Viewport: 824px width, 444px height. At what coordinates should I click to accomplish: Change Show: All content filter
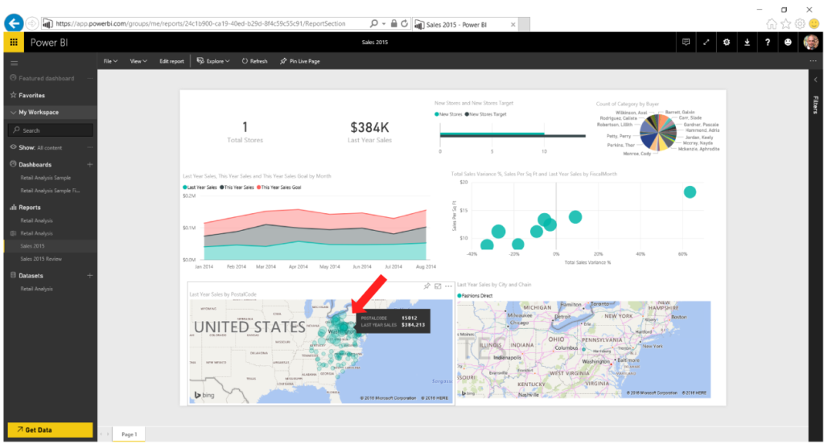49,148
